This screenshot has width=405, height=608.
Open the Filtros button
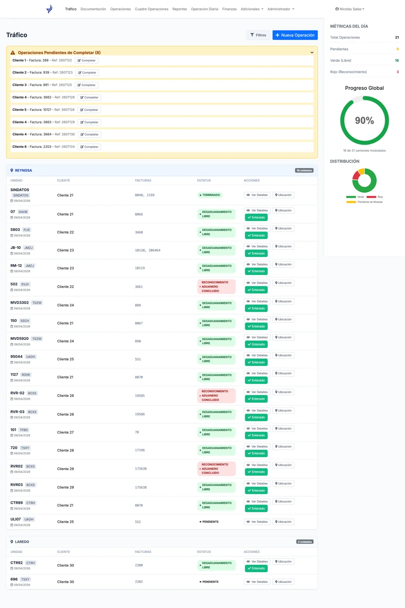tap(258, 35)
